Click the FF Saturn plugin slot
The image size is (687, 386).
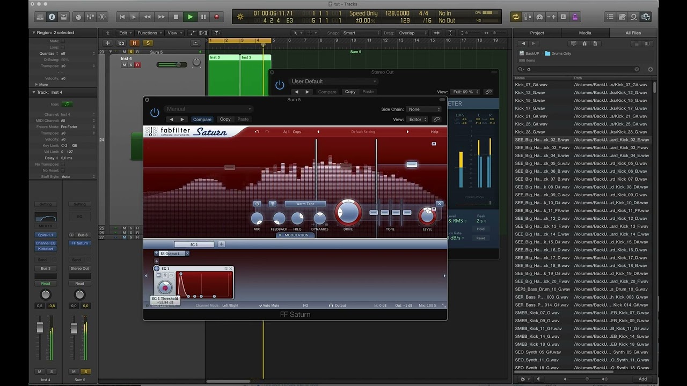79,243
